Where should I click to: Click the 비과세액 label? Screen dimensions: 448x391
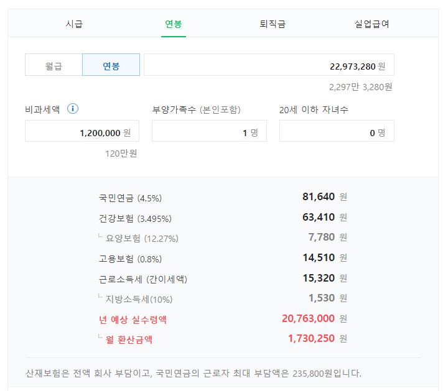[x=42, y=109]
